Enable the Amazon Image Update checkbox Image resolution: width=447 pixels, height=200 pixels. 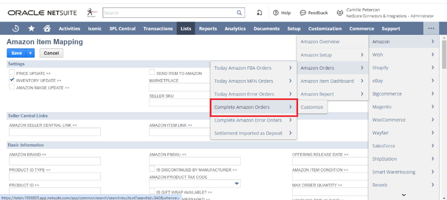coord(12,87)
